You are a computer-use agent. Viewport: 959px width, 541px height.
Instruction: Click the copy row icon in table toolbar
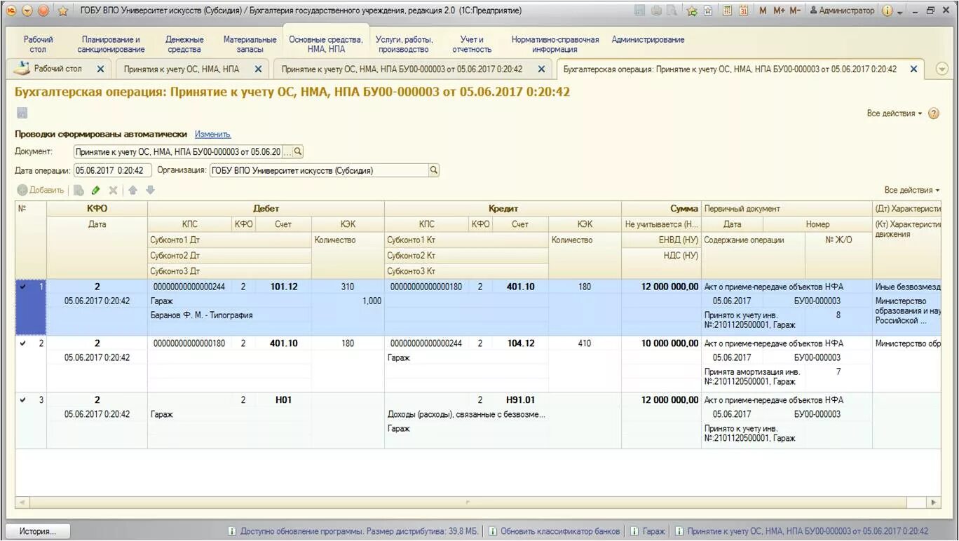tap(79, 190)
